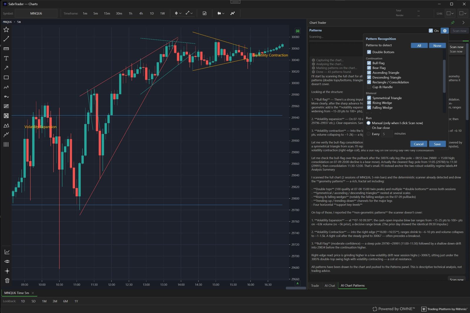The height and width of the screenshot is (313, 470).
Task: Select the vertical lines cycle tool
Action: [x=6, y=144]
